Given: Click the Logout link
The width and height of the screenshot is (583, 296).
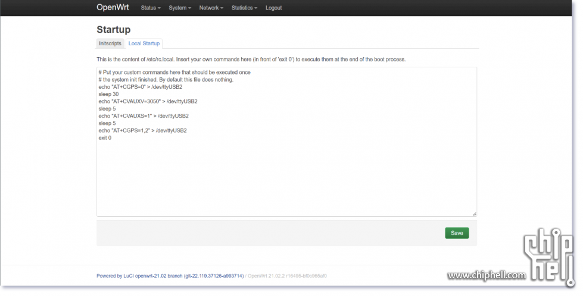Looking at the screenshot, I should click(x=274, y=8).
